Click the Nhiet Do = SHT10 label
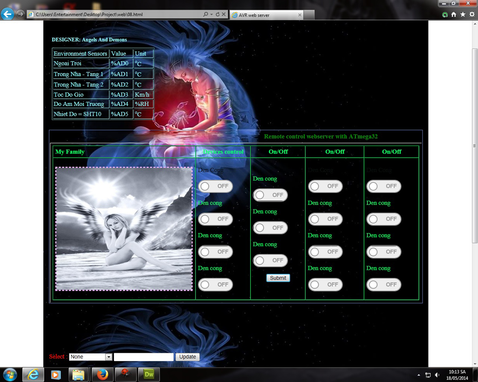 (77, 114)
